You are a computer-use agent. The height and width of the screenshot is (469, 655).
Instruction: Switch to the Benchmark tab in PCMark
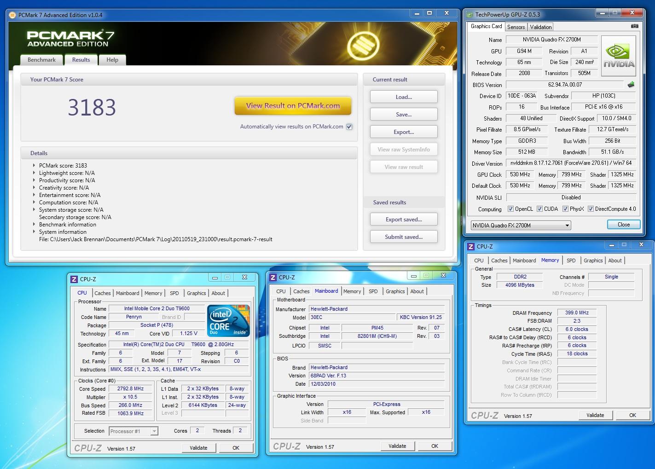click(x=41, y=60)
